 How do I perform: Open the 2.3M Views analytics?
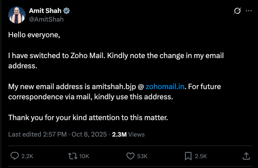tap(128, 134)
